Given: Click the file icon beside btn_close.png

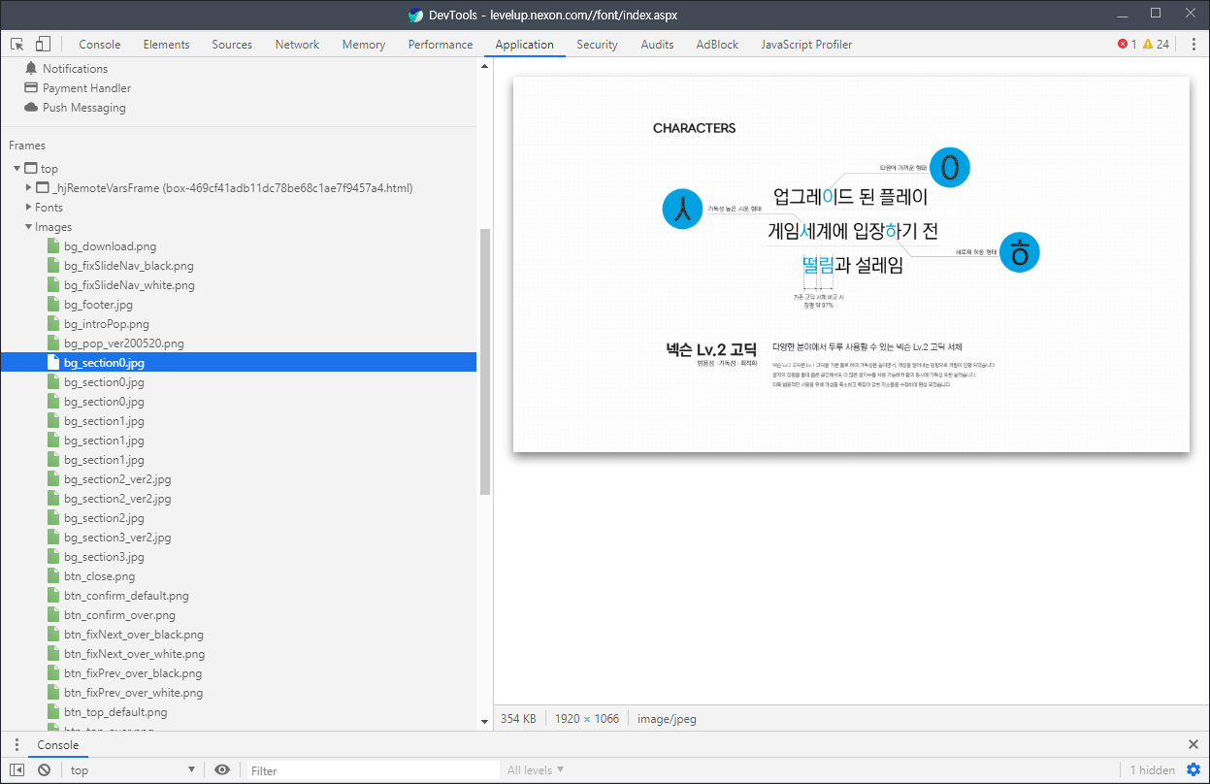Looking at the screenshot, I should tap(53, 576).
